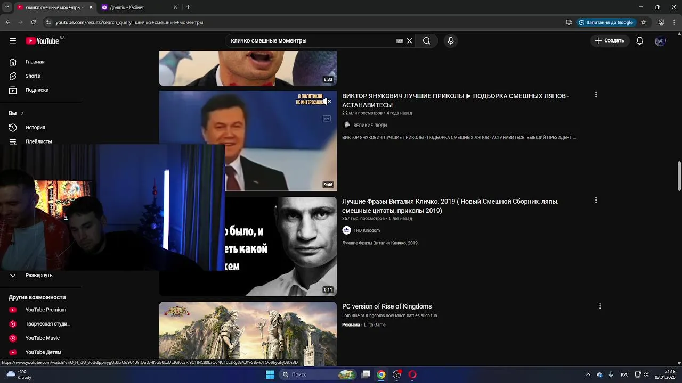
Task: Go back in browser history
Action: (x=8, y=22)
